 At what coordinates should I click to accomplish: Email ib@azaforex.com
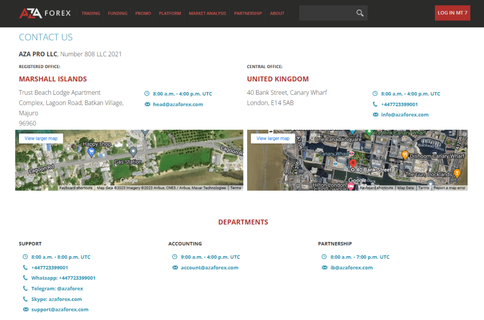click(x=351, y=267)
